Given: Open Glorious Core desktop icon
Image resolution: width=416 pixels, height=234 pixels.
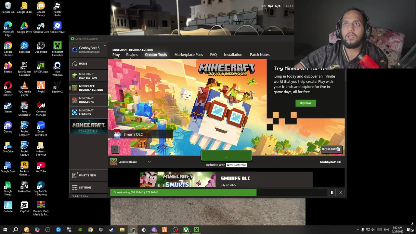Looking at the screenshot, I should pyautogui.click(x=41, y=28).
